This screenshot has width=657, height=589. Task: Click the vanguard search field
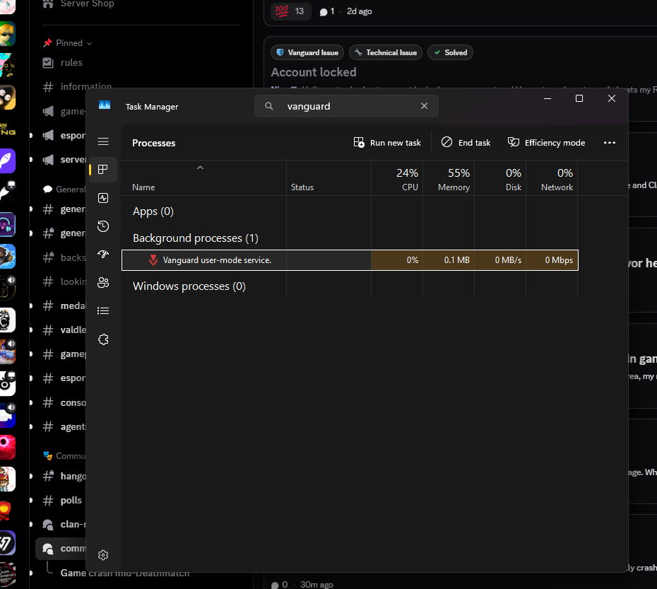347,106
